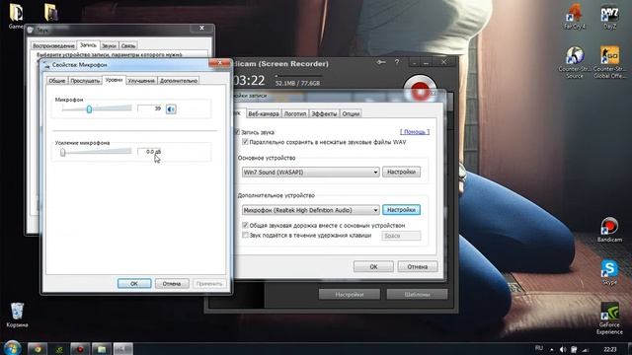Select the GeForce Experience desktop icon
This screenshot has height=355, width=632.
(609, 319)
